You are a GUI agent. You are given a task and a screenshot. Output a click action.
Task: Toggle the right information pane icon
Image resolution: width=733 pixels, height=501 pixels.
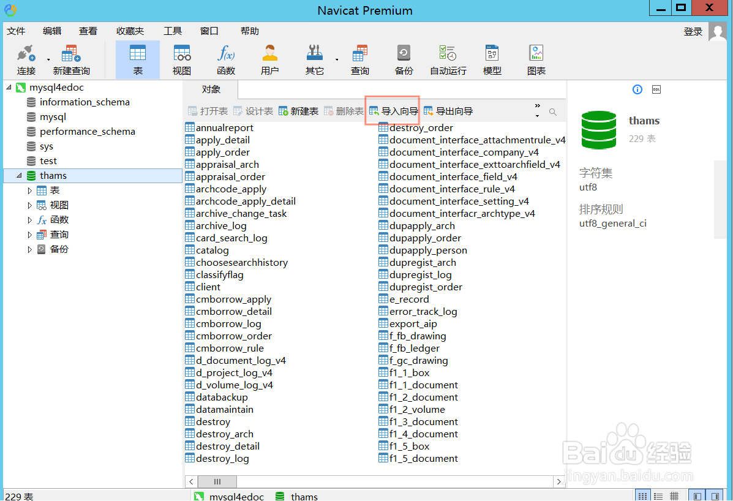tap(715, 496)
